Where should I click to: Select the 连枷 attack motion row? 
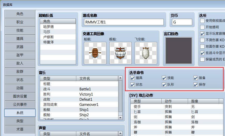click(x=177, y=122)
